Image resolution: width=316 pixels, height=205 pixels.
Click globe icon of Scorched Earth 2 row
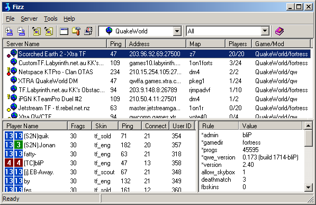[14, 53]
